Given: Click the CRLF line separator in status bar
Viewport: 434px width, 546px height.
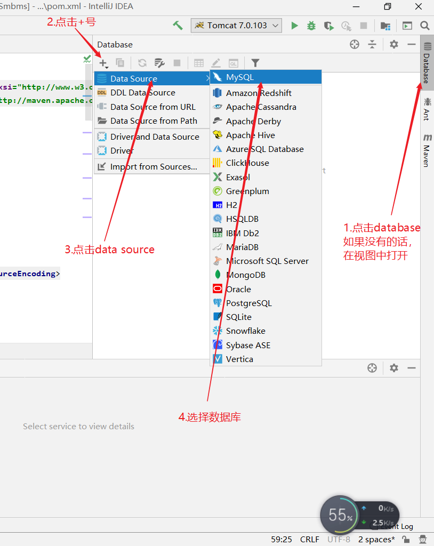Looking at the screenshot, I should coord(310,540).
